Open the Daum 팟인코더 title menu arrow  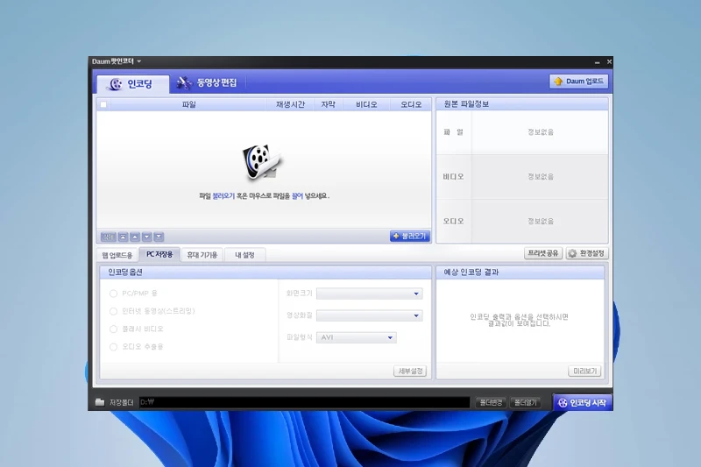click(x=139, y=61)
